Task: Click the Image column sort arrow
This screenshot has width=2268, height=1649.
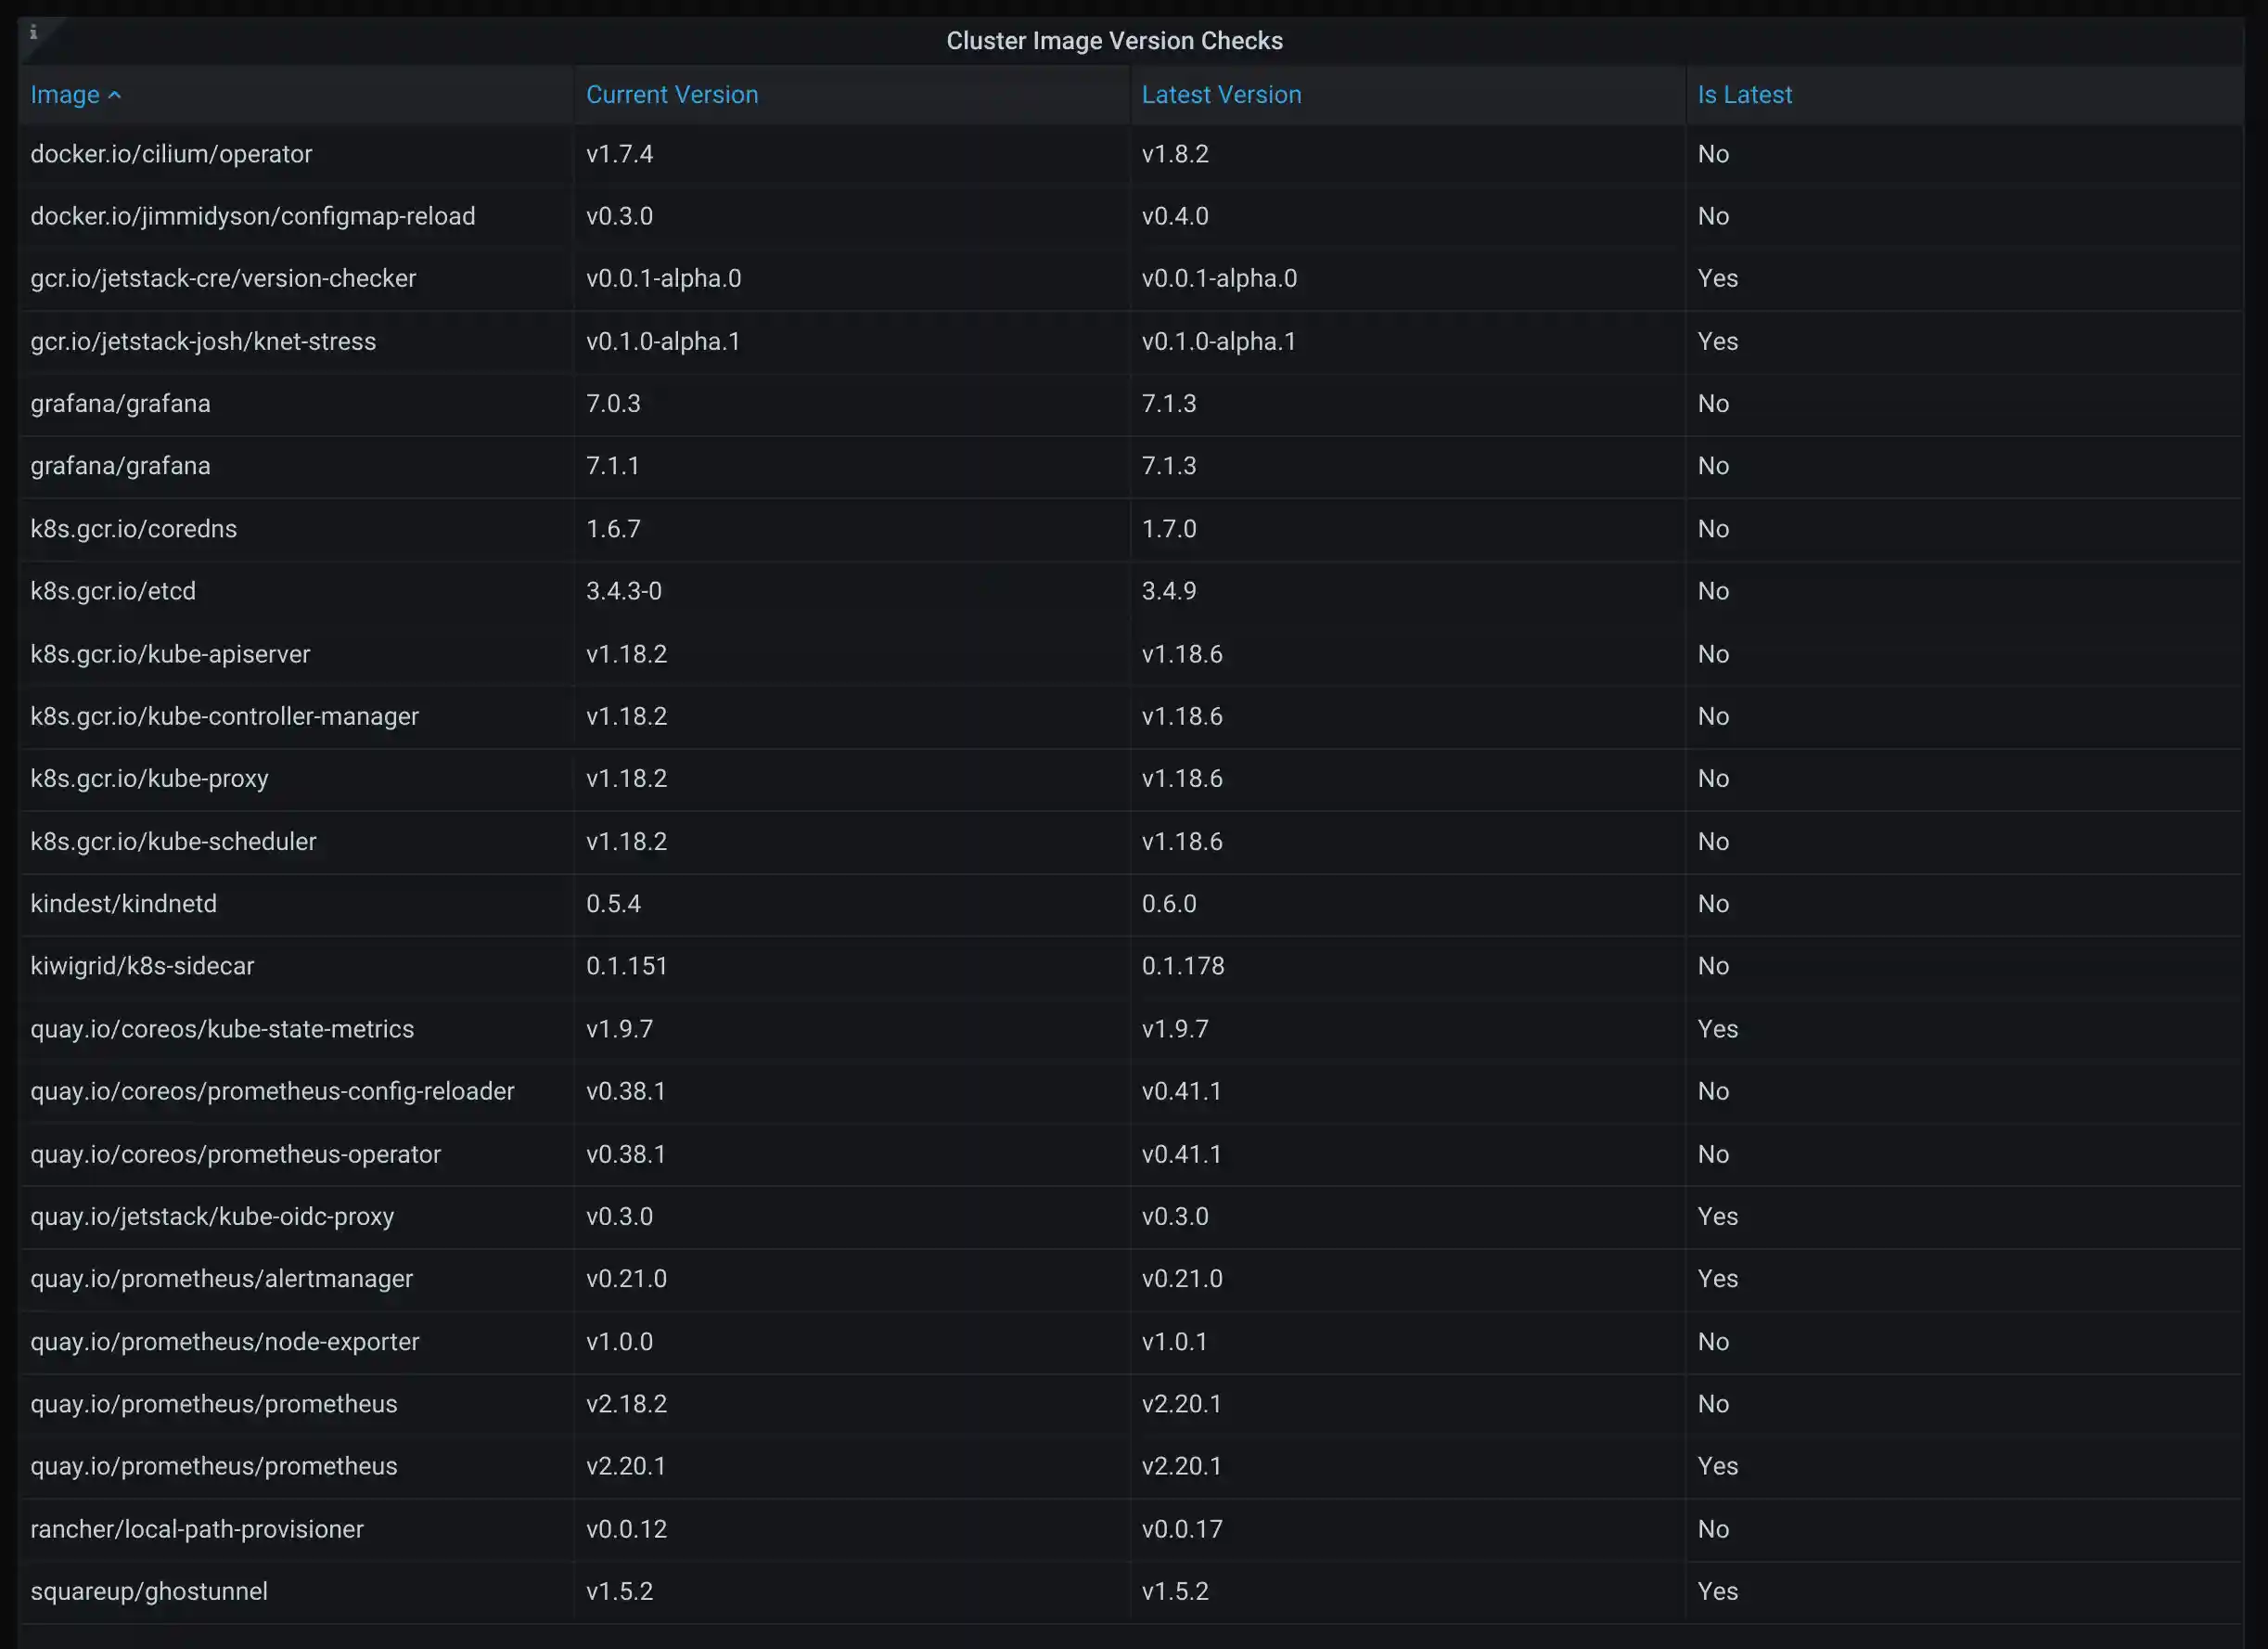Action: click(x=115, y=95)
